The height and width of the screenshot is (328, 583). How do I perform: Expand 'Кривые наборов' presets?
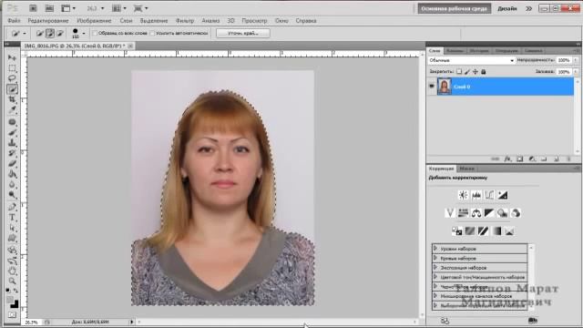tap(435, 258)
